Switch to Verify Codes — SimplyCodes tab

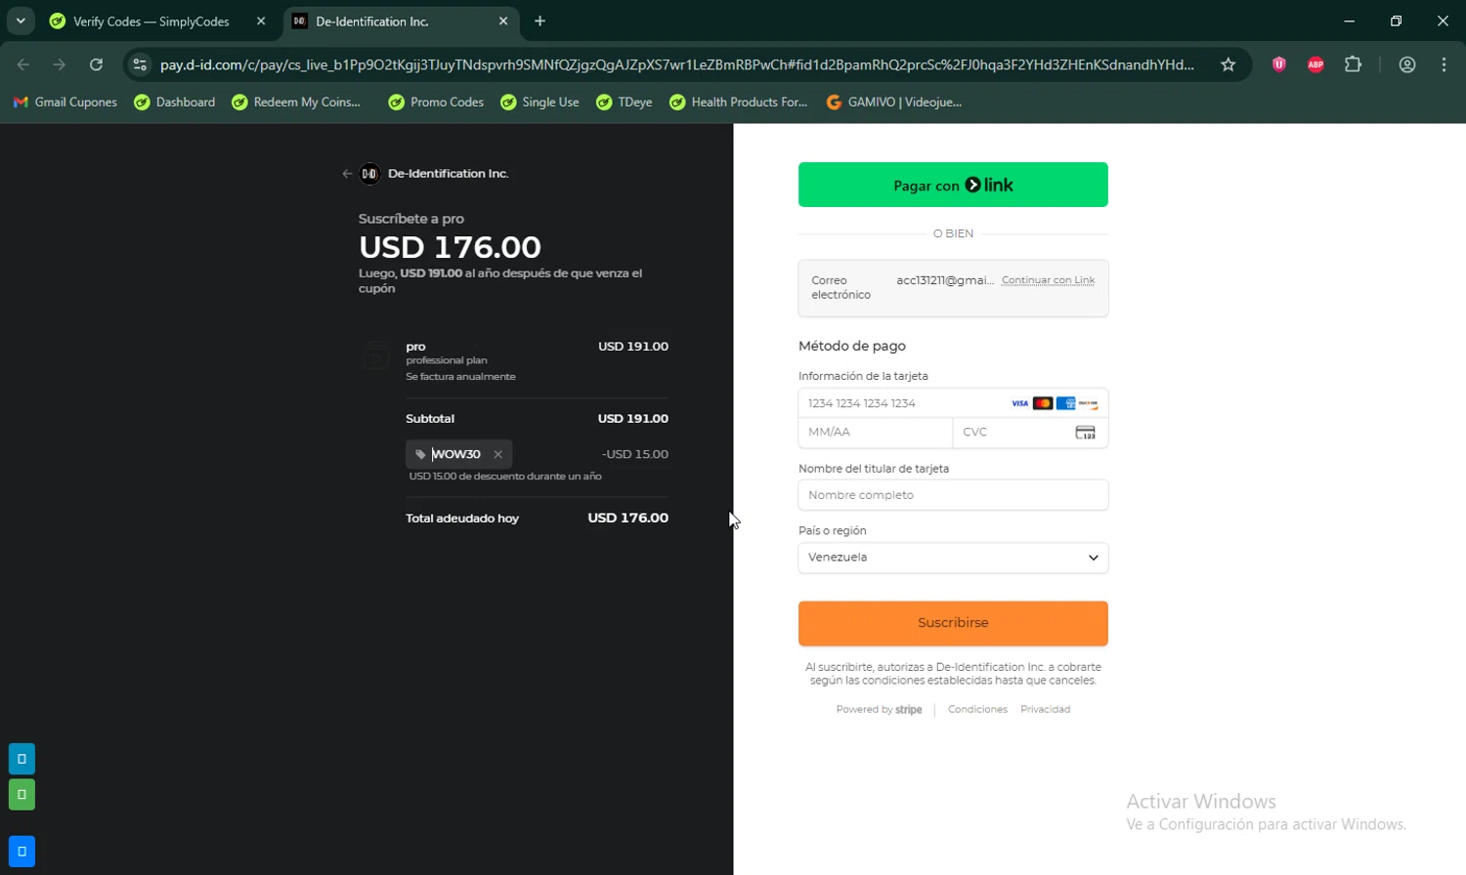click(151, 21)
